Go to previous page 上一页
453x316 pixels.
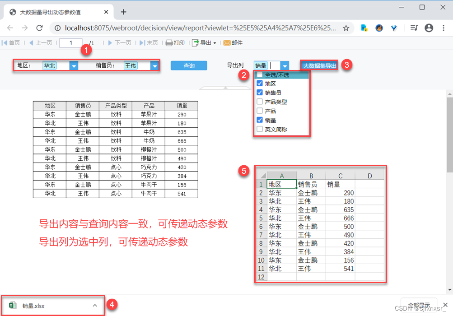coord(41,43)
